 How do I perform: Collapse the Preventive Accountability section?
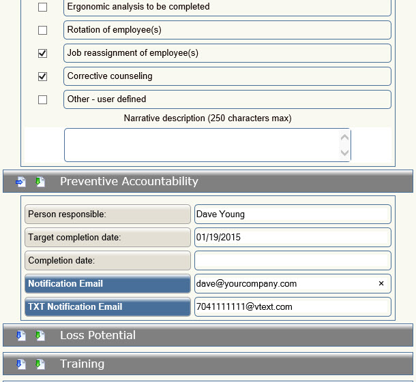129,182
